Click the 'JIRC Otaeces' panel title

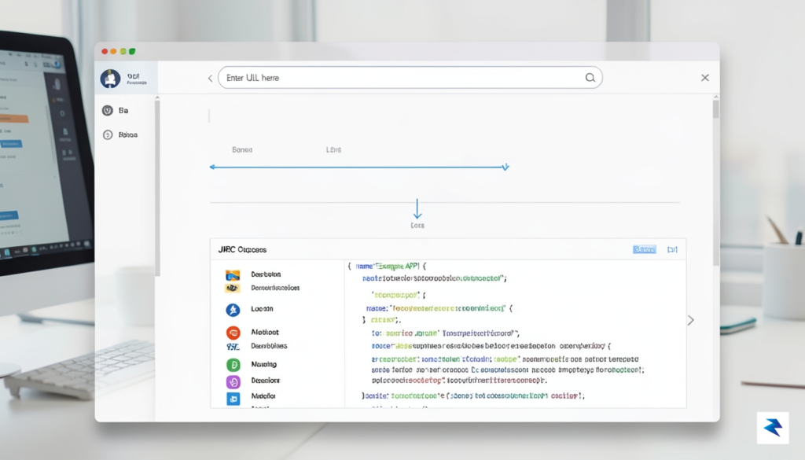tap(242, 249)
